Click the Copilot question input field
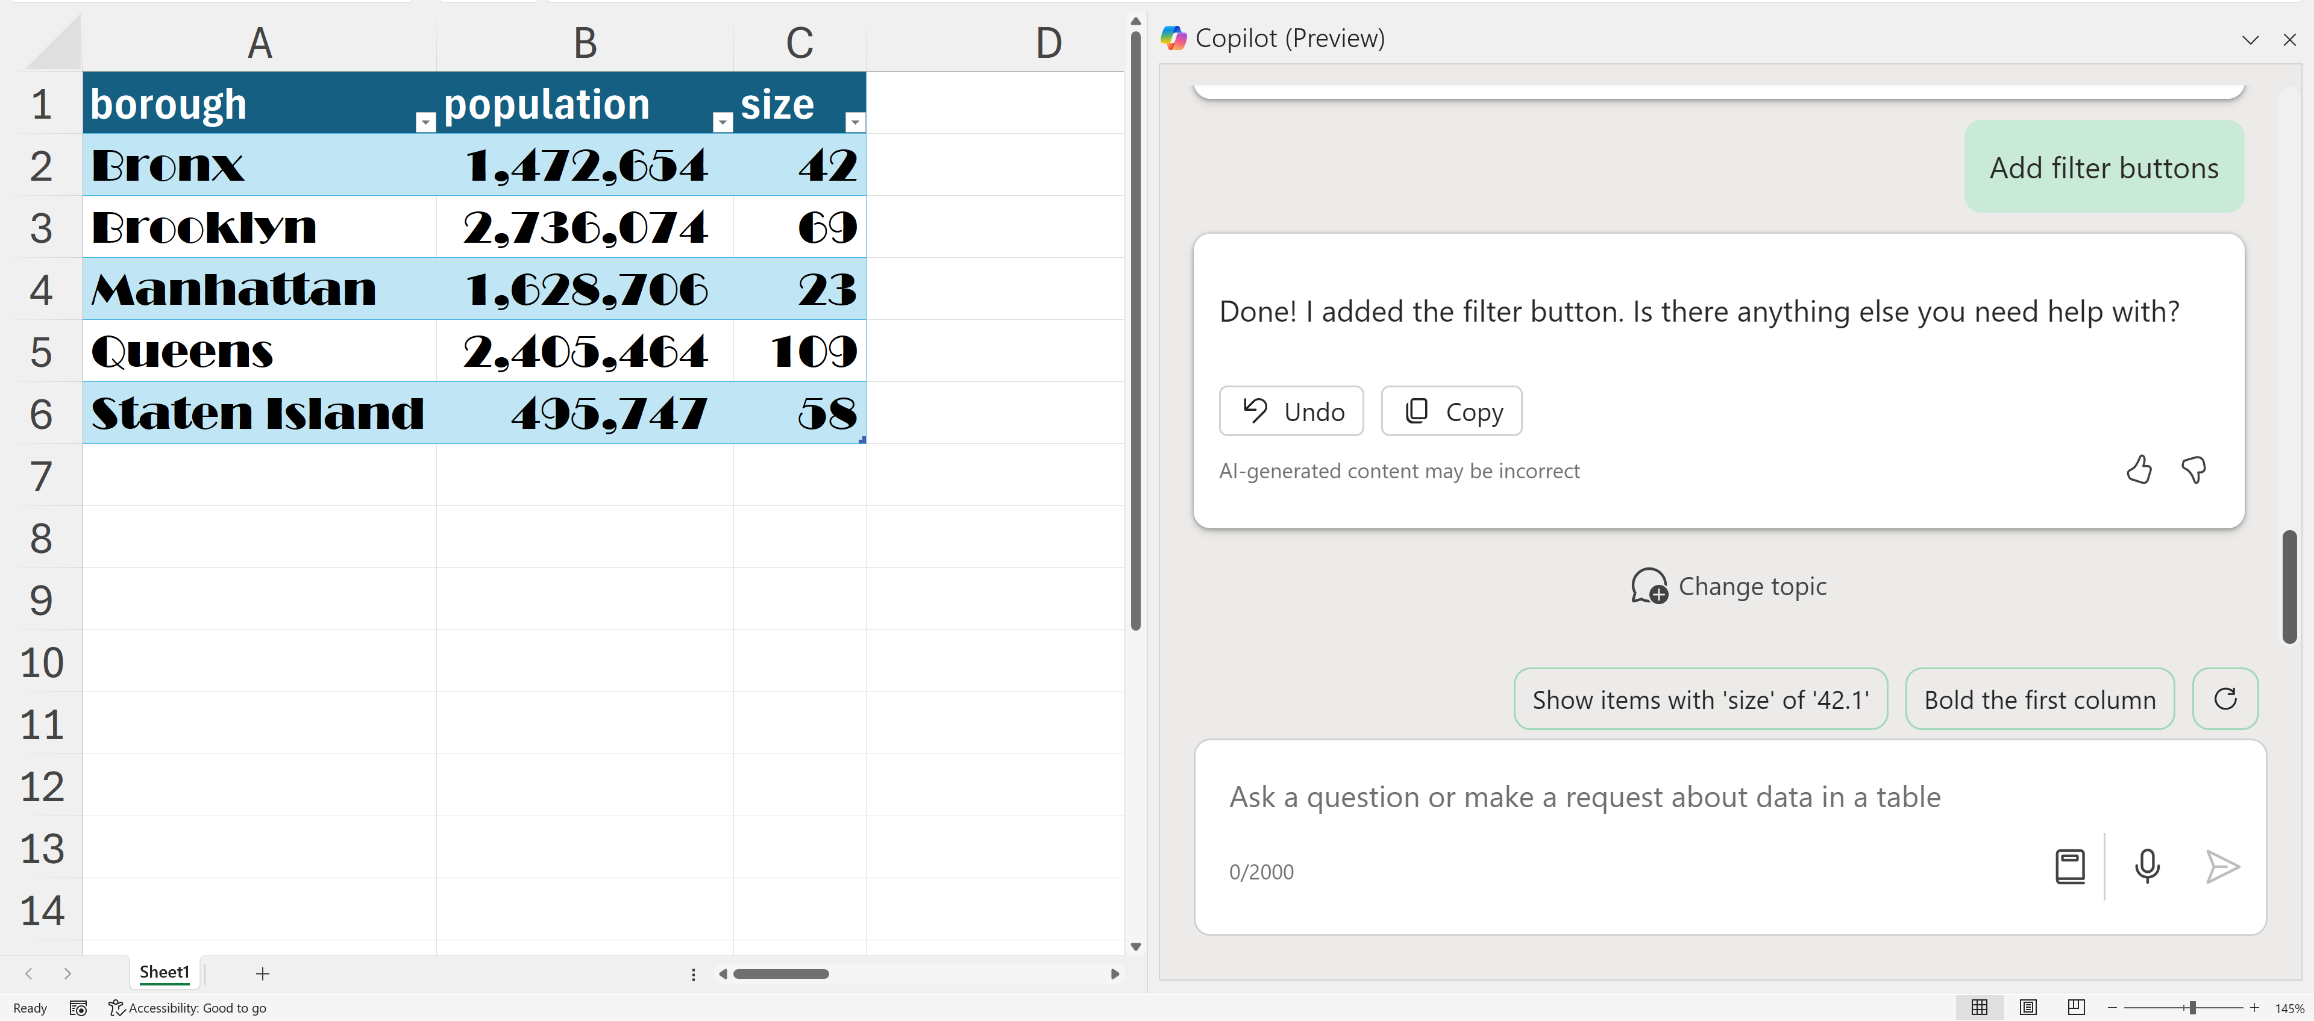The image size is (2314, 1021). click(1617, 798)
